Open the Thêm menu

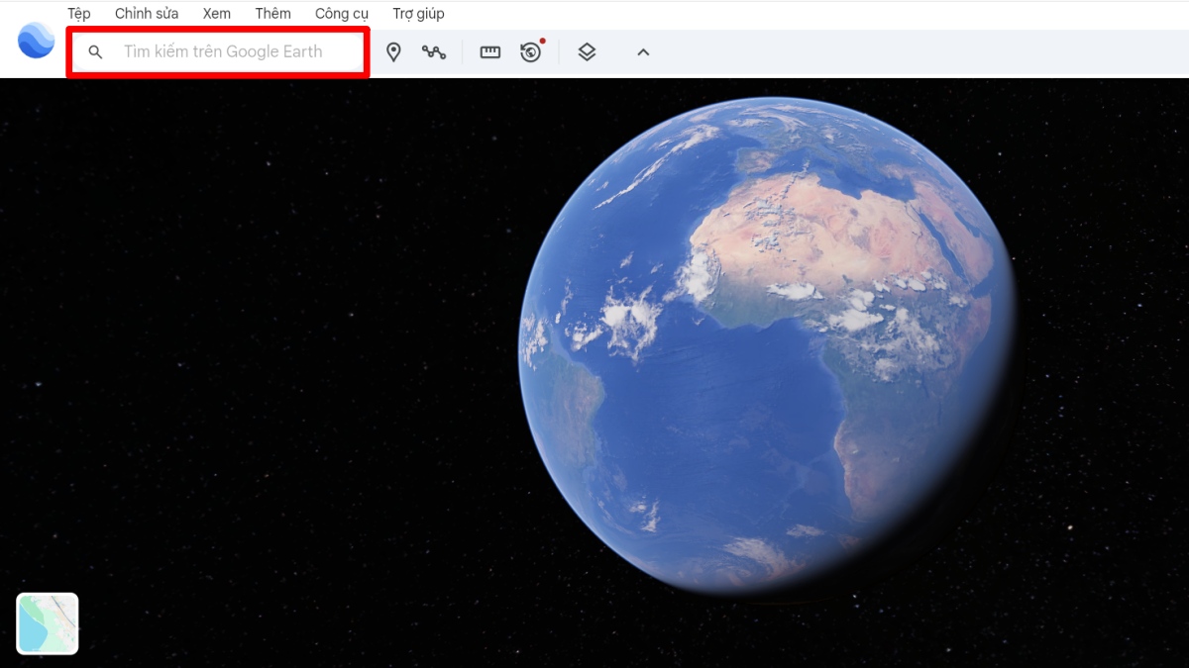pyautogui.click(x=272, y=14)
